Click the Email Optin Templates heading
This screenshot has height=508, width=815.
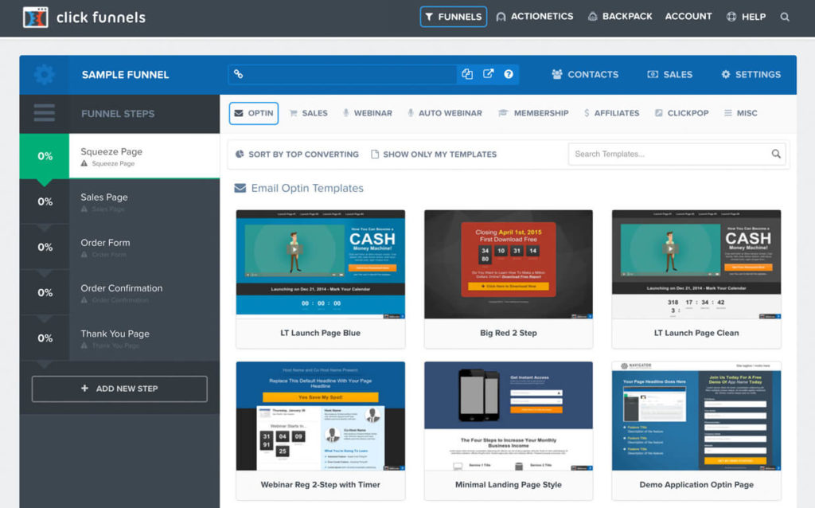coord(307,188)
